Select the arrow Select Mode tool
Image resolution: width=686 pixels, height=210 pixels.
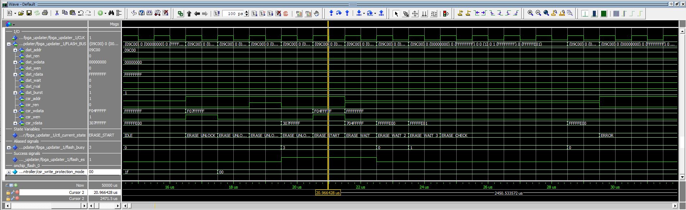tap(396, 14)
